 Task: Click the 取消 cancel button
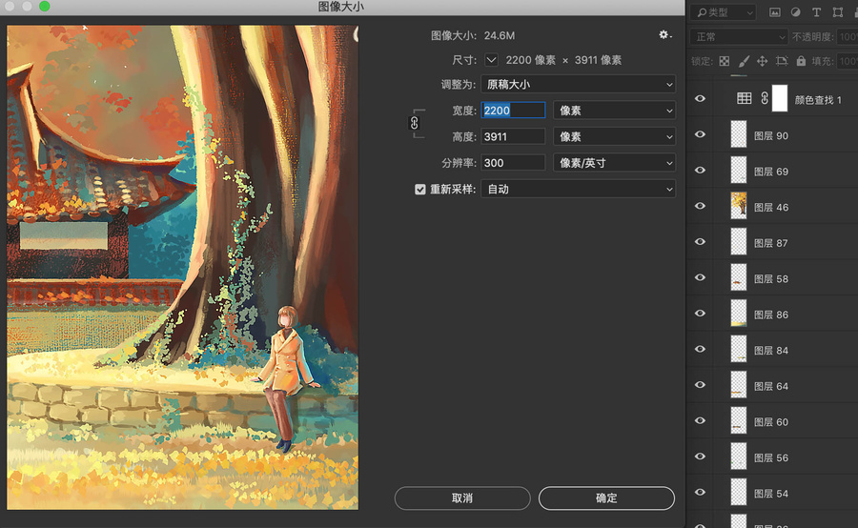(462, 498)
